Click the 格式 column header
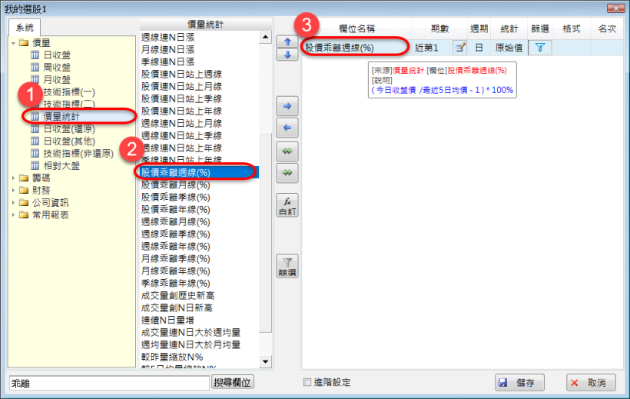 572,28
